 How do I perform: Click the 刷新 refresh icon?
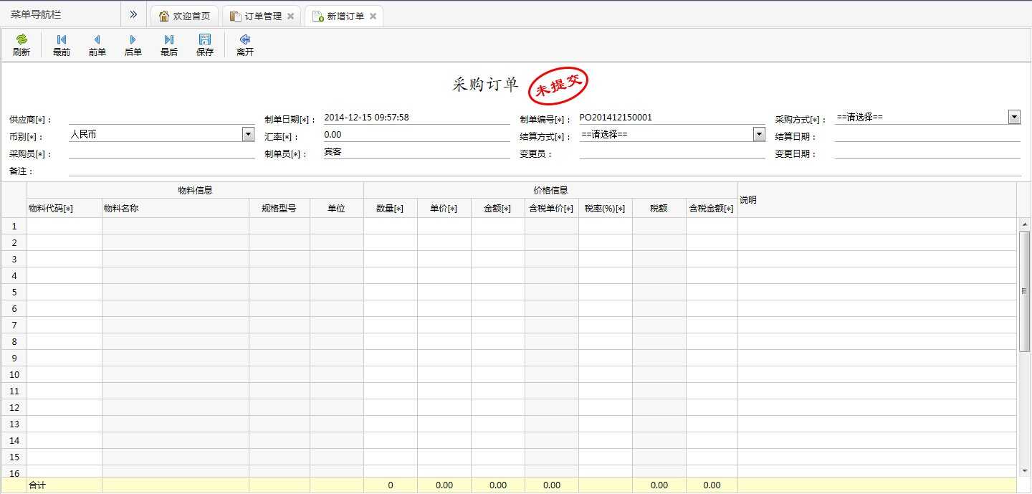tap(21, 39)
